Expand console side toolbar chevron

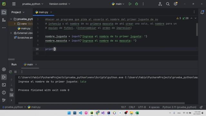[x=12, y=100]
